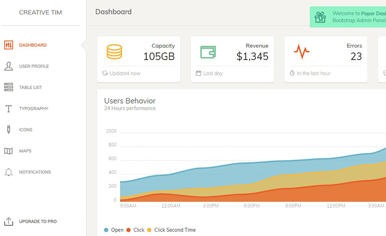Click the Capacity 105GB value
The width and height of the screenshot is (386, 236).
click(x=159, y=56)
